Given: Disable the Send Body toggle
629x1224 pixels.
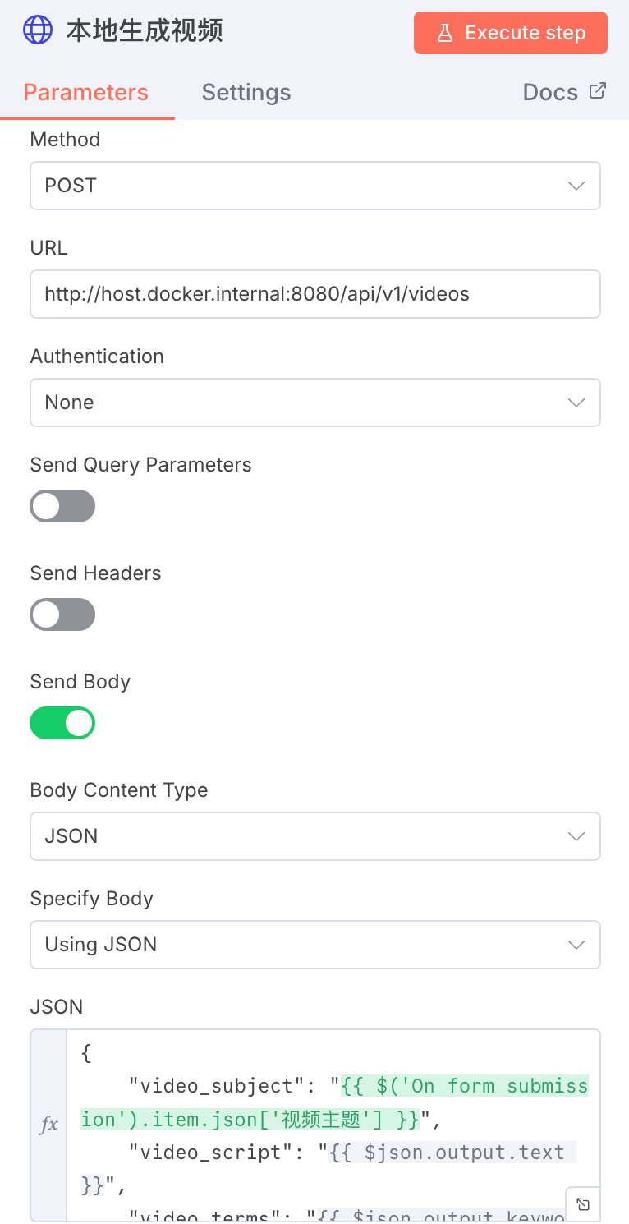Looking at the screenshot, I should 62,723.
